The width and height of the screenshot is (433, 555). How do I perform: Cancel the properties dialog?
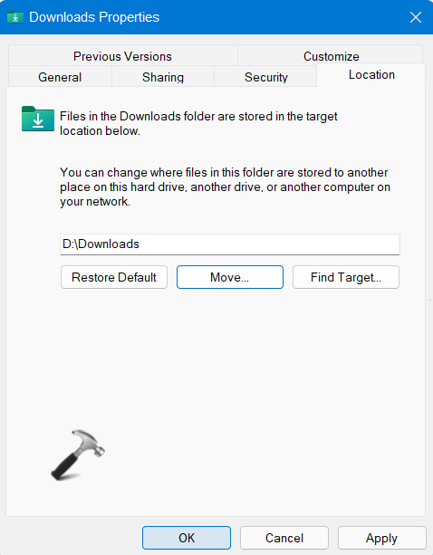[284, 538]
